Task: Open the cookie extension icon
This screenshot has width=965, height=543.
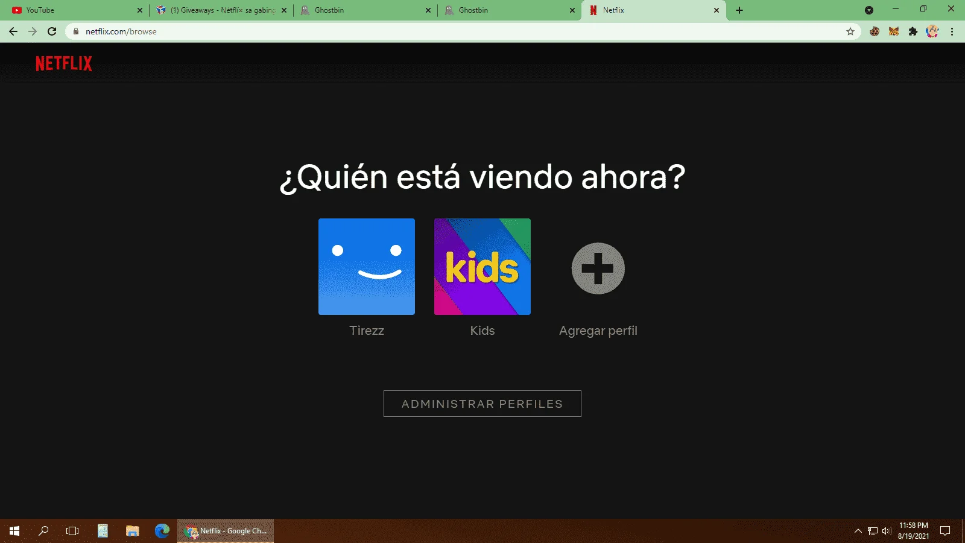Action: pyautogui.click(x=875, y=31)
